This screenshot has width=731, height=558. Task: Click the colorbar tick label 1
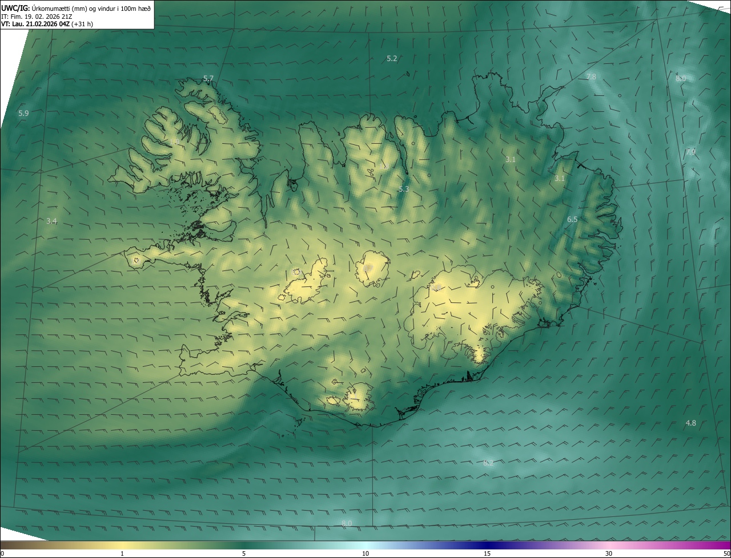(122, 553)
